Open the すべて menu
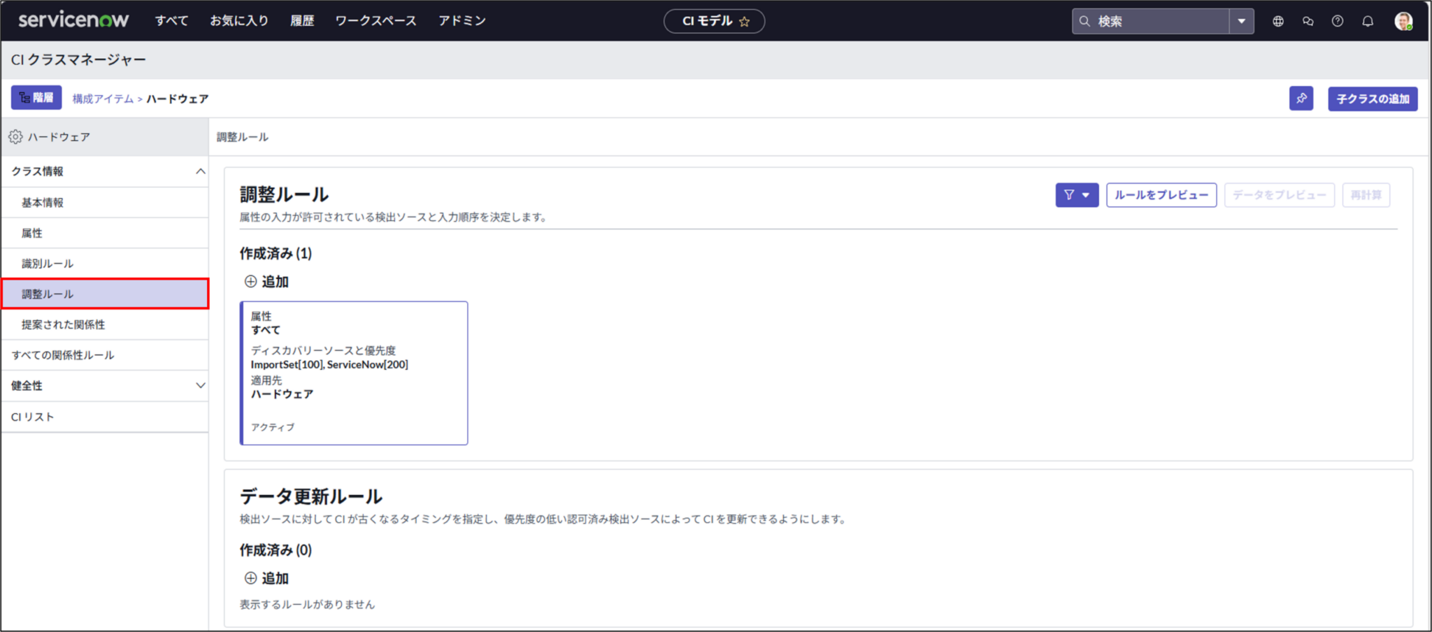This screenshot has height=632, width=1432. coord(171,21)
